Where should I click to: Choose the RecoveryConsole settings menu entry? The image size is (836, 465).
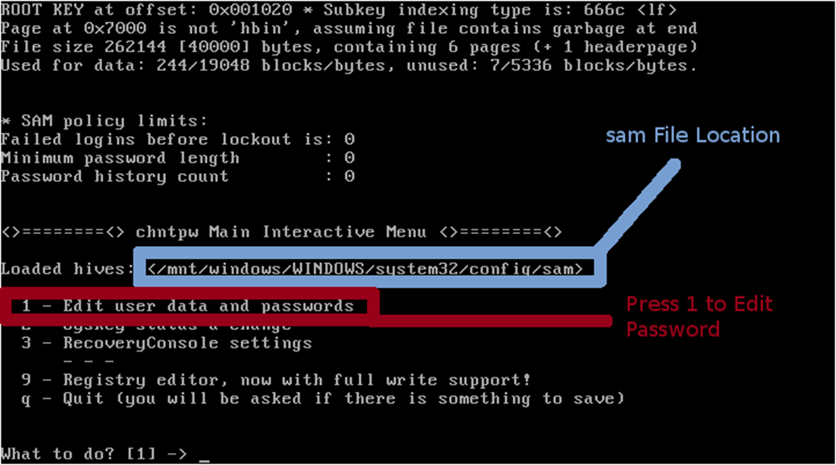[167, 343]
